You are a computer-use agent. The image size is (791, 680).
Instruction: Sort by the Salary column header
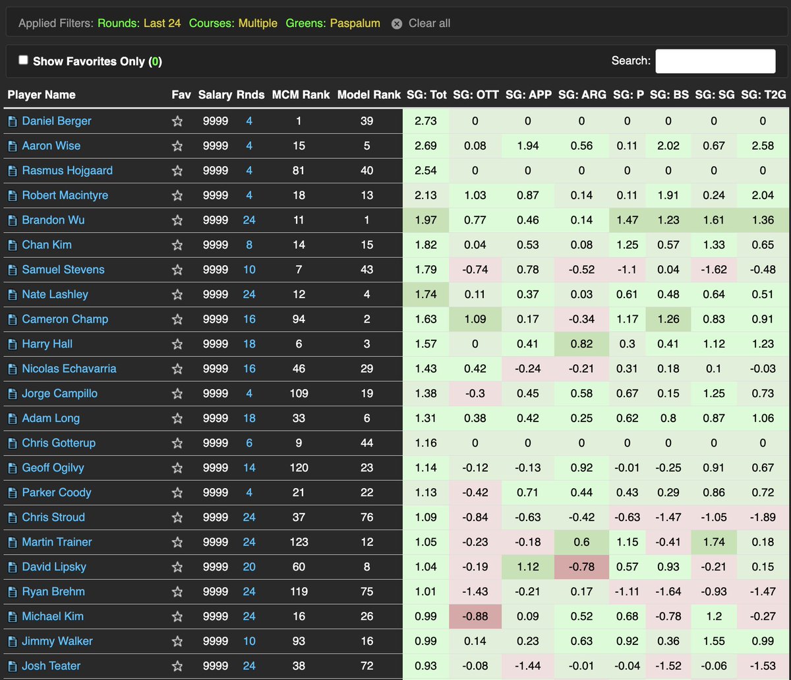pos(215,95)
